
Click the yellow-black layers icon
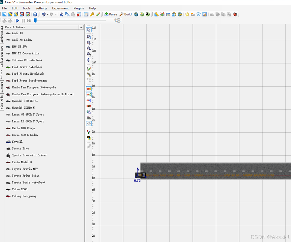pos(89,138)
